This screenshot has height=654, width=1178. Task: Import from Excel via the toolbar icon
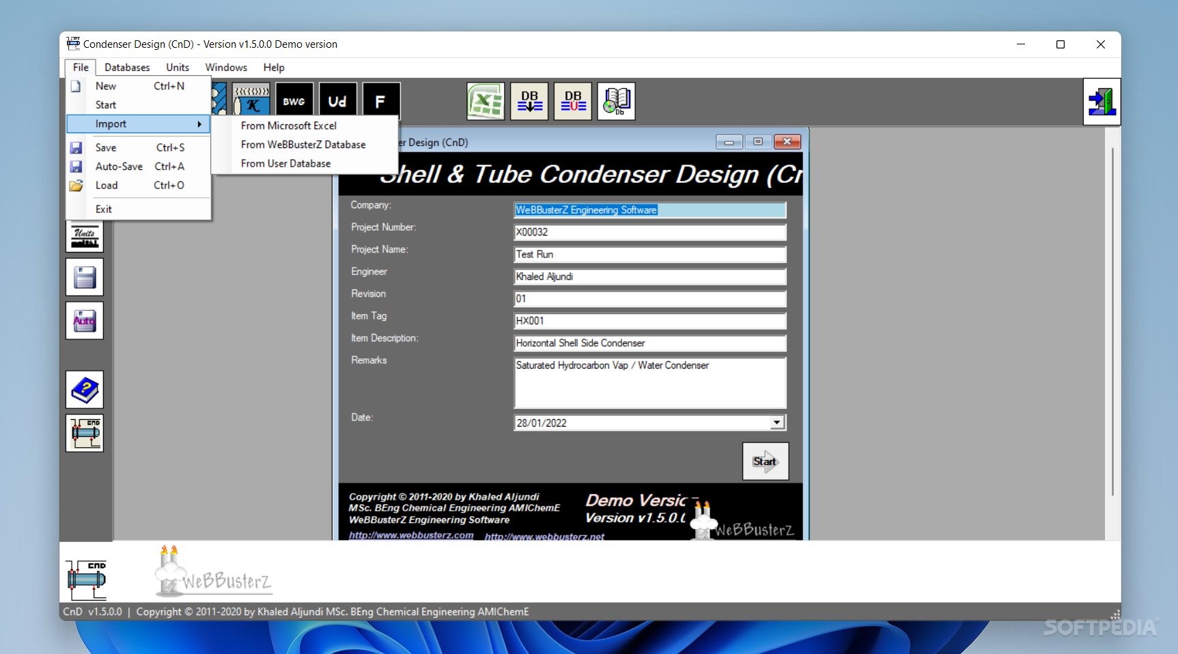[486, 102]
